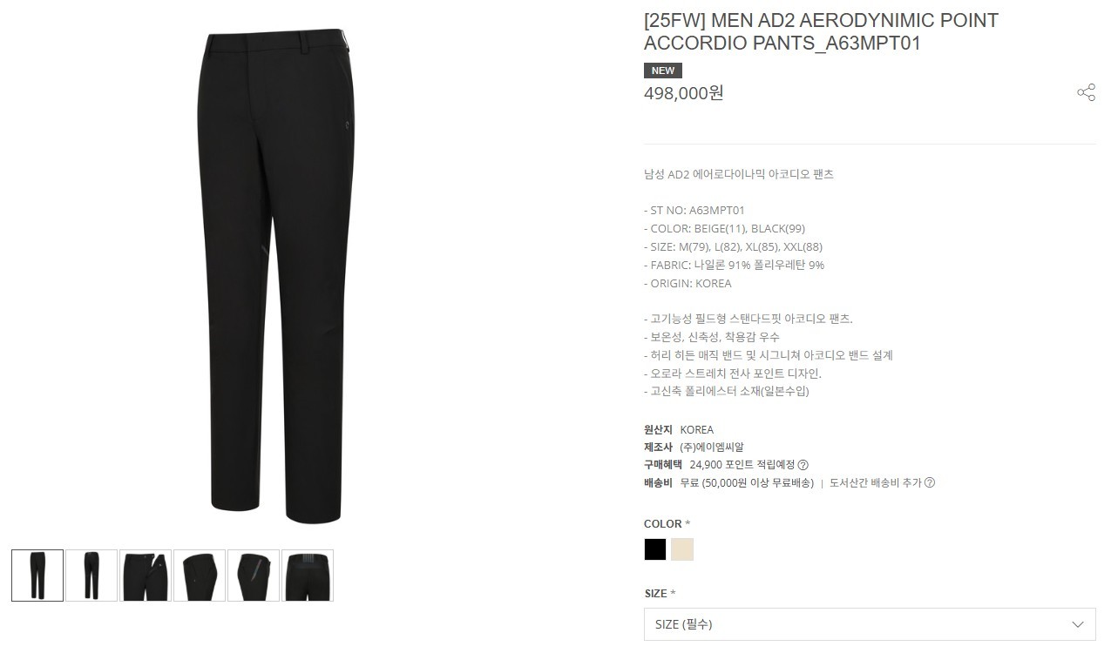Select the black color swatch
The image size is (1111, 653).
(655, 549)
